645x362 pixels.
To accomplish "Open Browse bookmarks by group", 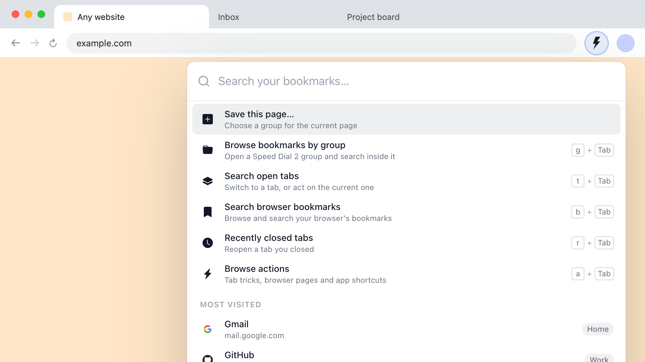I will 406,150.
